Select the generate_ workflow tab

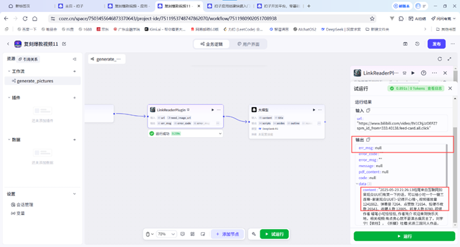click(107, 59)
